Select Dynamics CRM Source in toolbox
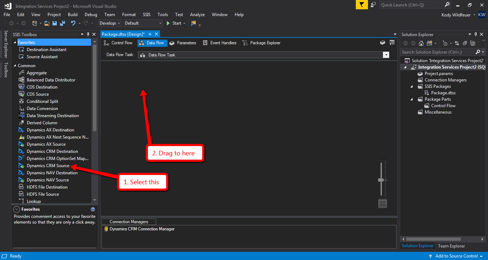488x260 pixels. tap(48, 166)
